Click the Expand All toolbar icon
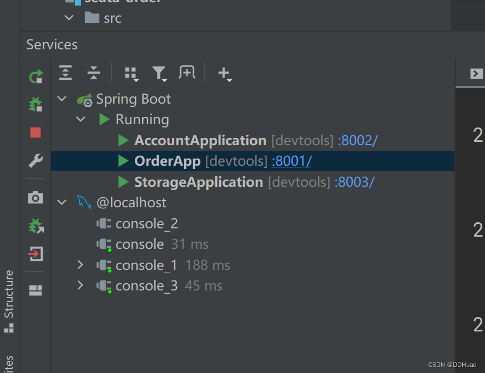This screenshot has height=373, width=485. 65,73
